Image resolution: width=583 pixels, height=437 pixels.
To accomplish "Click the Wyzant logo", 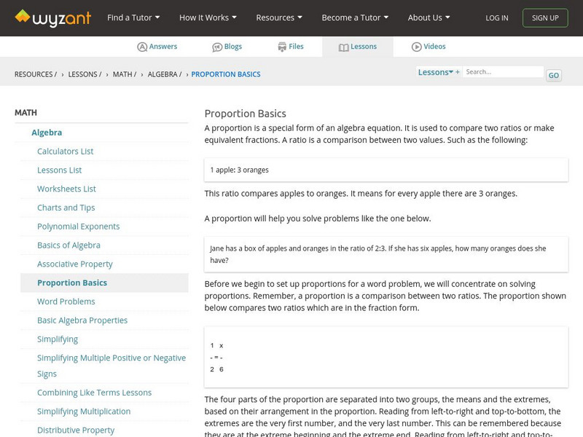I will pyautogui.click(x=52, y=17).
